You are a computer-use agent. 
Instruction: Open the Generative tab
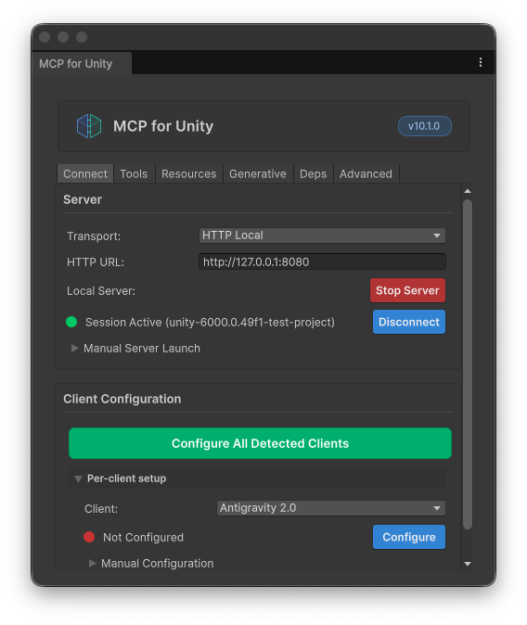258,173
